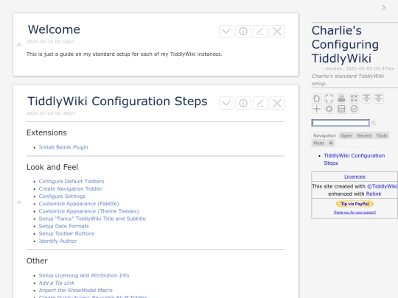This screenshot has height=298, width=398.
Task: Open Configure Default Tiddlers link
Action: (x=71, y=182)
